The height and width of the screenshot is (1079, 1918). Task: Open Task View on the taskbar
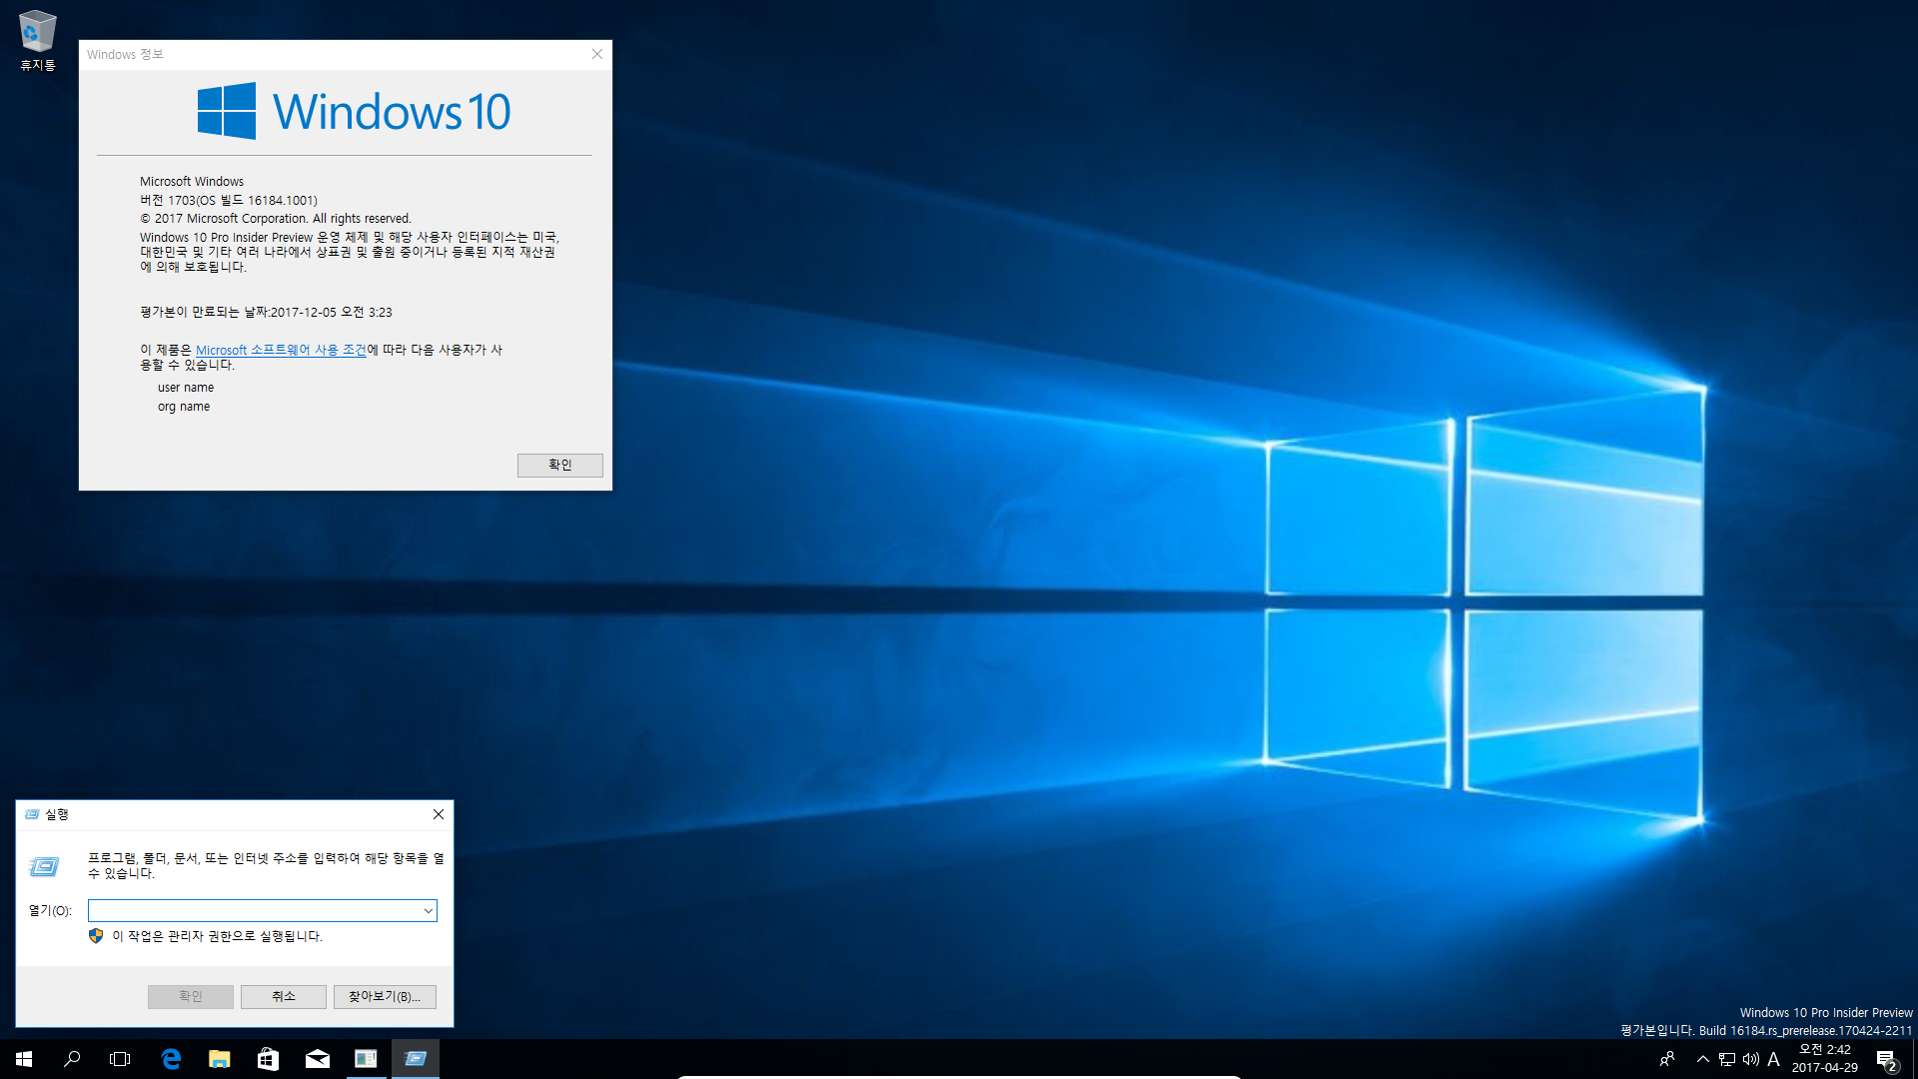pyautogui.click(x=120, y=1059)
